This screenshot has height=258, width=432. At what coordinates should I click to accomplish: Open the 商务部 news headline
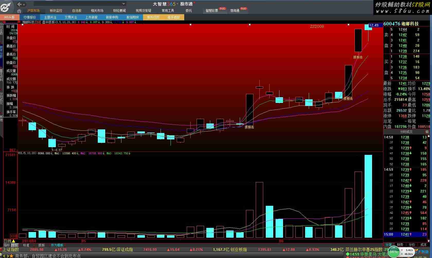(x=48, y=256)
